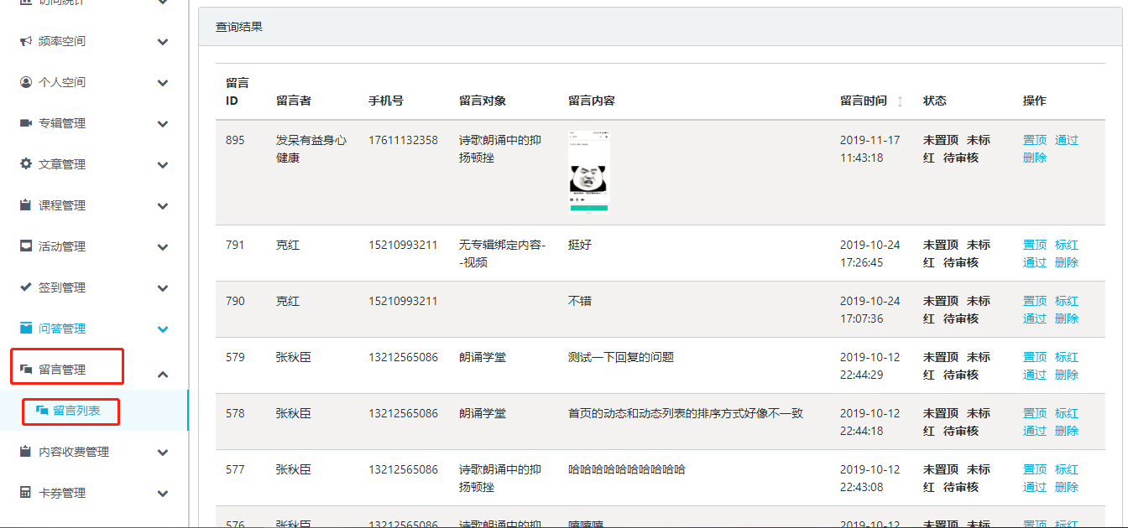Sort the table by 留言时间 arrows
Screen dimensions: 1128x528
click(x=900, y=101)
